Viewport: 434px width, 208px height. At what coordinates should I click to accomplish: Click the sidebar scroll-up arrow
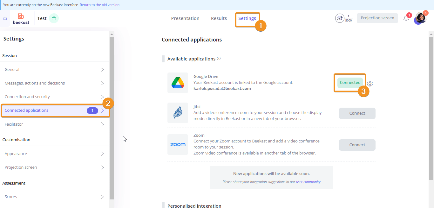tap(112, 34)
